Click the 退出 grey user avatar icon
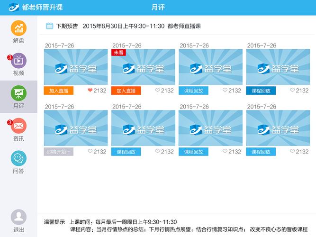The image size is (316, 237). [18, 217]
